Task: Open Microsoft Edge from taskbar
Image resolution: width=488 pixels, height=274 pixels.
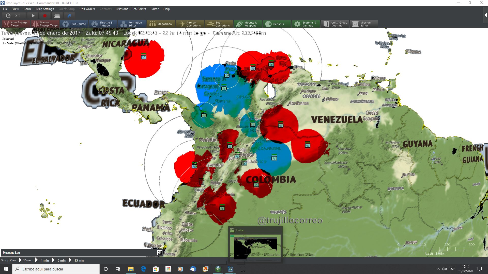Action: tap(143, 269)
